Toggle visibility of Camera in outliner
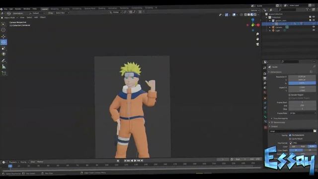The image size is (318, 179). [x=314, y=27]
